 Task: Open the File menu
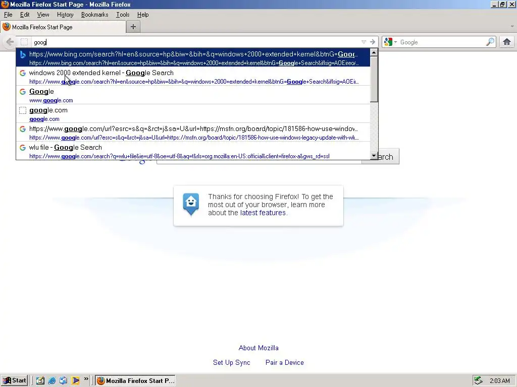[8, 15]
